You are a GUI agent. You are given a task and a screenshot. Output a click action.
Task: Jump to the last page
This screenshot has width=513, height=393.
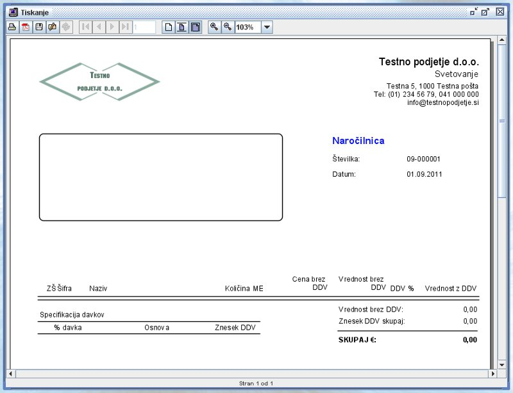tap(126, 27)
